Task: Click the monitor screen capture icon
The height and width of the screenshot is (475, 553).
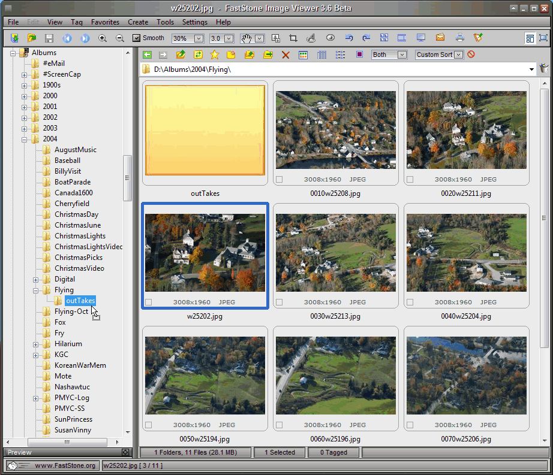Action: click(x=420, y=38)
